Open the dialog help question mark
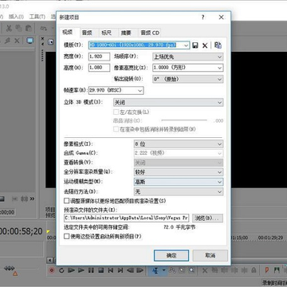 203,18
